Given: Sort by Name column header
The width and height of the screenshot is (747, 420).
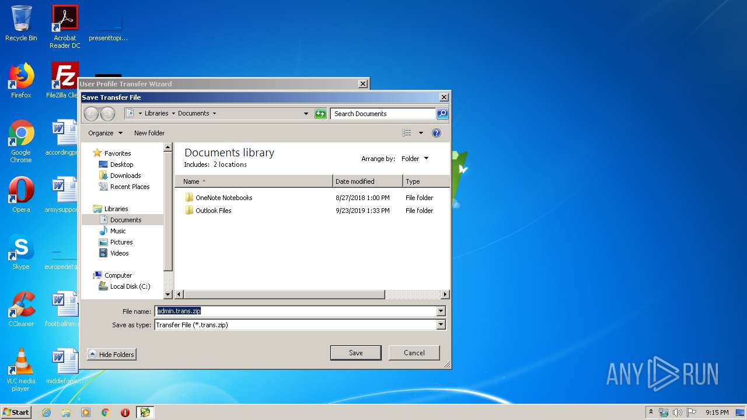Looking at the screenshot, I should pos(253,181).
